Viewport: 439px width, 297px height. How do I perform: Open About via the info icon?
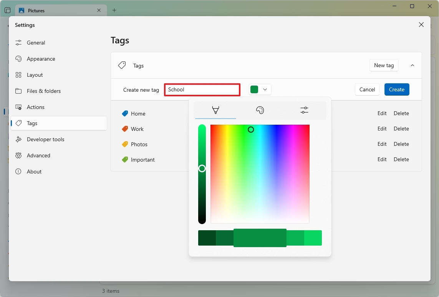19,172
